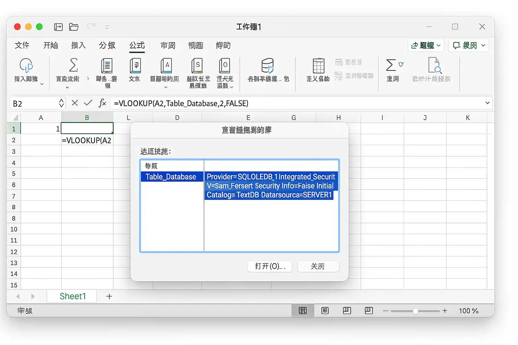Image resolution: width=518 pixels, height=345 pixels.
Task: Click the fx insert function icon
Action: (x=102, y=103)
